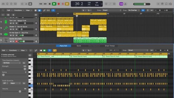This screenshot has width=174, height=98.
Task: Click the Gentle Sine Bells keyboard track icon
Action: 6,40
